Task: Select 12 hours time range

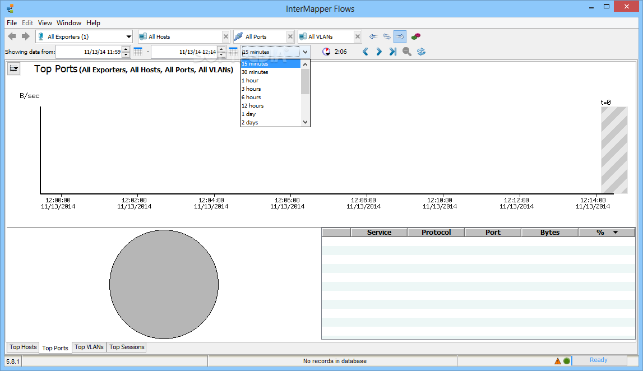Action: click(x=271, y=106)
